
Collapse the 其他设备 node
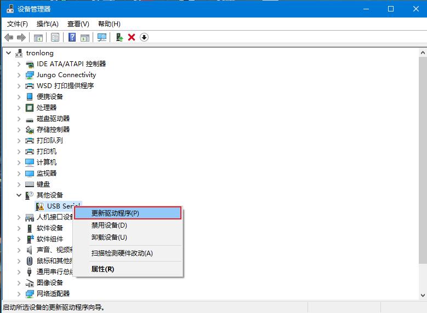[19, 195]
